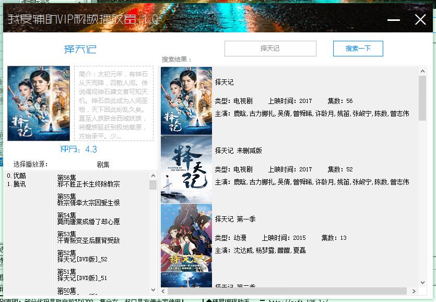
Task: Play episode 第55集 in the episode list
Action: [x=88, y=200]
